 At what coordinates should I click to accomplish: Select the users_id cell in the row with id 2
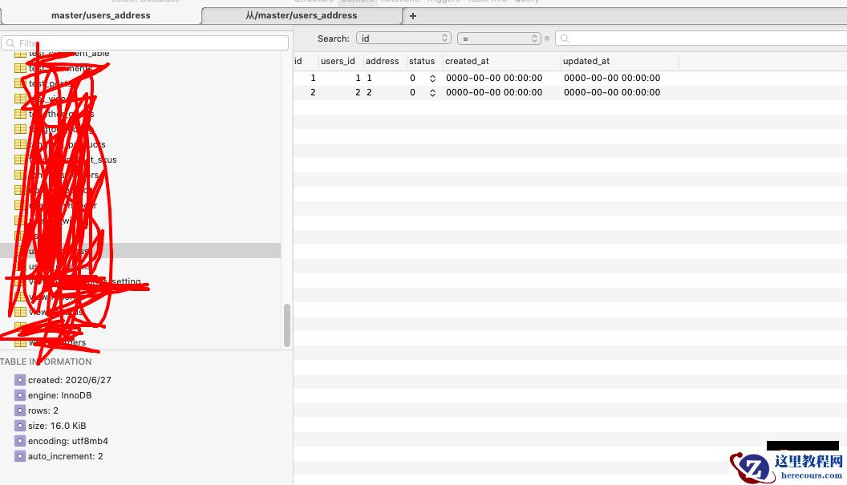point(341,92)
